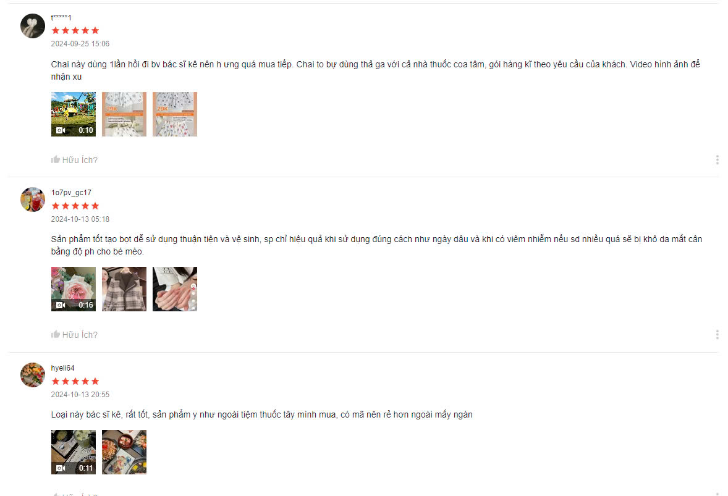This screenshot has width=728, height=496.
Task: Click the five-star rating of hyeli64's review
Action: [x=75, y=381]
